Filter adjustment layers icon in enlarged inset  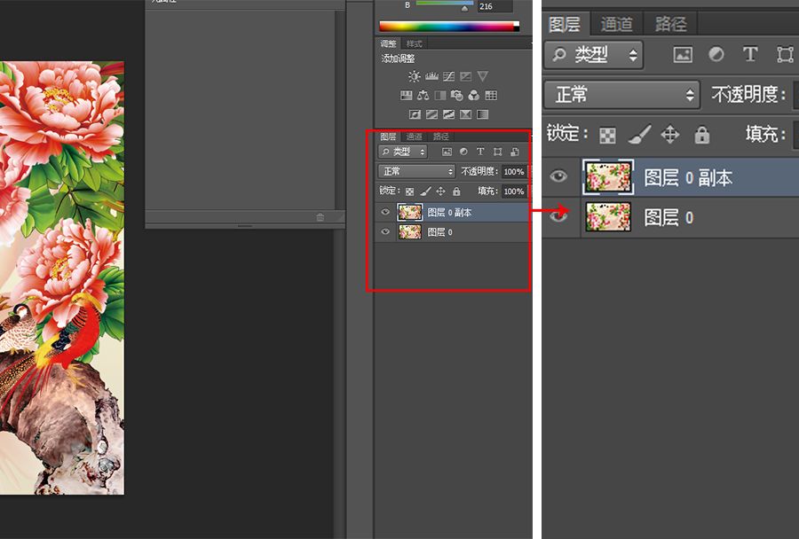pyautogui.click(x=716, y=54)
